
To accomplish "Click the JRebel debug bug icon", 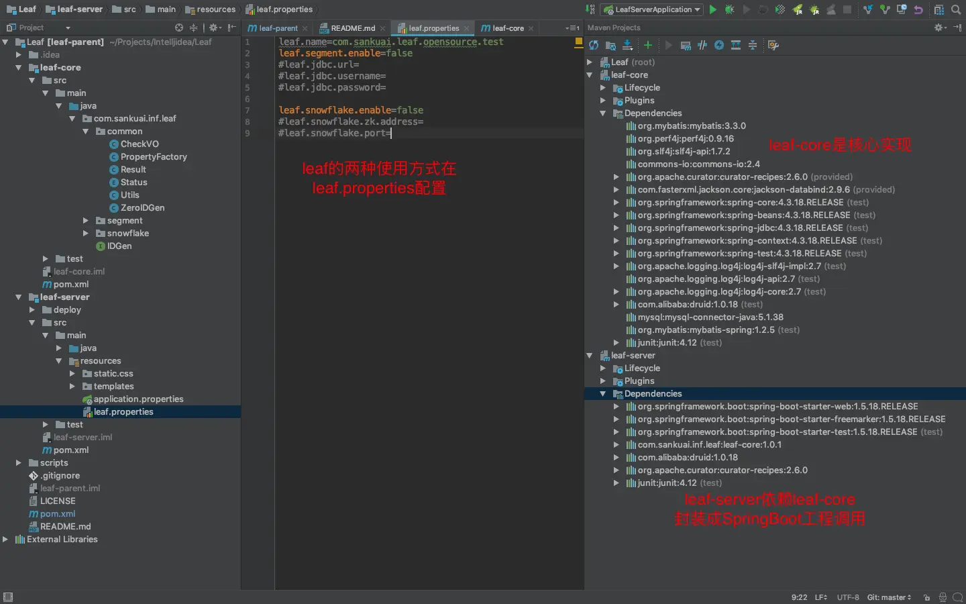I will pyautogui.click(x=814, y=9).
